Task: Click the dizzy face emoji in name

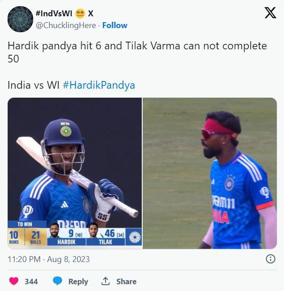Action: [x=80, y=14]
